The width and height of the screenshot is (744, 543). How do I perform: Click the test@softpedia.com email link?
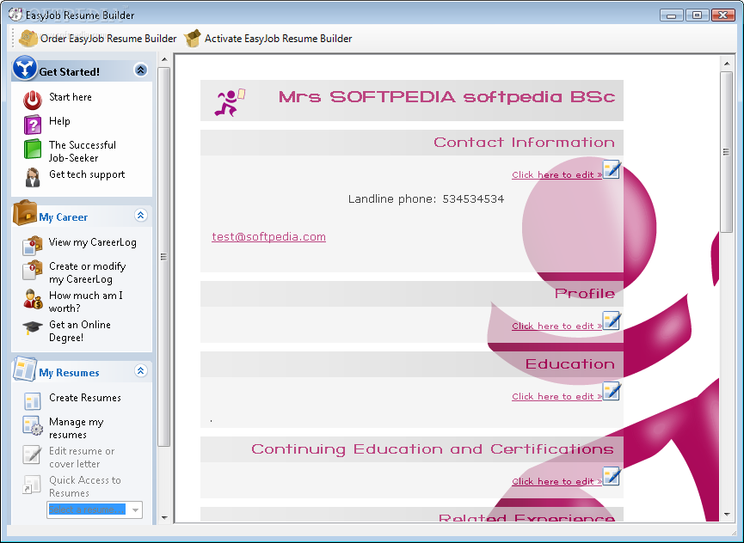[x=268, y=236]
